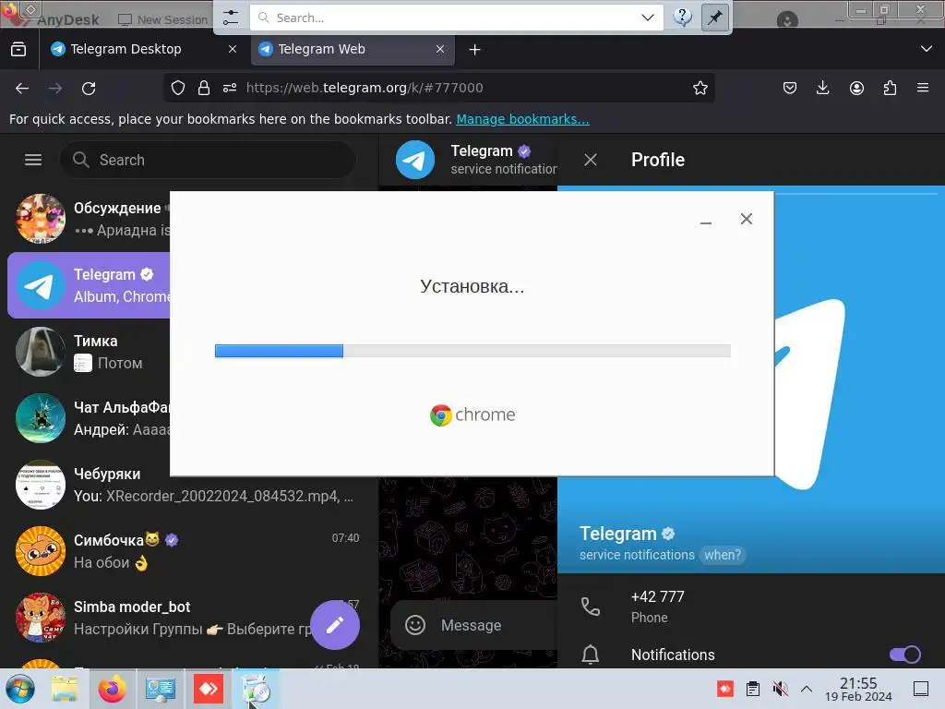Open the Чат АльфаФан group chat
945x709 pixels.
pyautogui.click(x=90, y=418)
